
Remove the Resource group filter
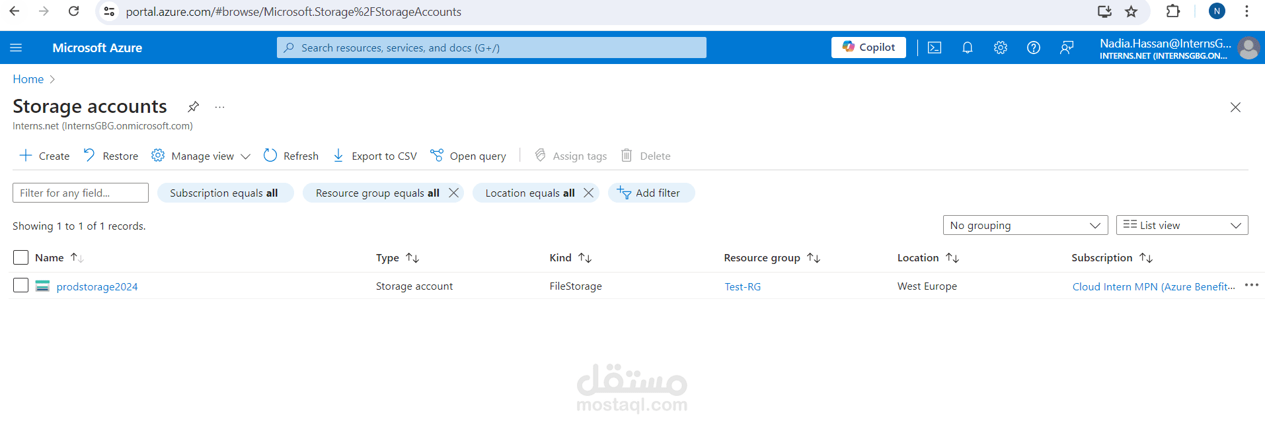[x=453, y=193]
